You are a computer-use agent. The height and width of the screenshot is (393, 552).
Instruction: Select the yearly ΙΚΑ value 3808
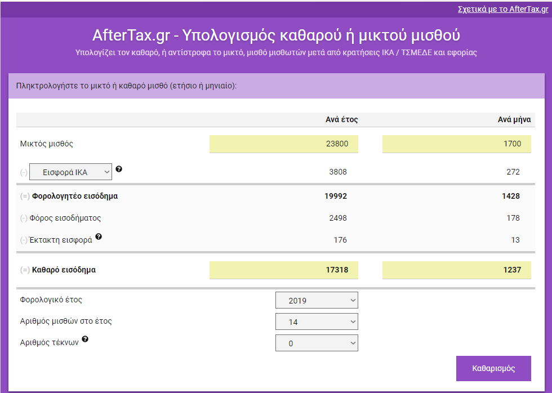point(337,172)
